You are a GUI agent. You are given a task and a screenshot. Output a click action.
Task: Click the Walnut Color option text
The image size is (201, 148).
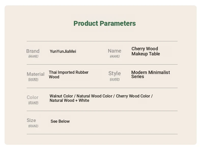(x=61, y=96)
